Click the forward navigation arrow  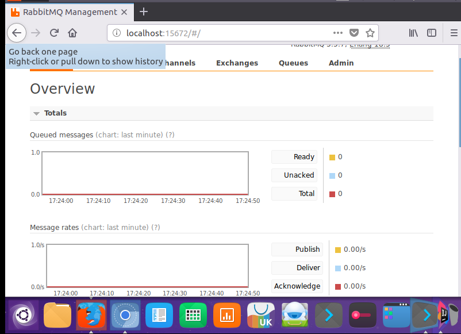(x=36, y=33)
